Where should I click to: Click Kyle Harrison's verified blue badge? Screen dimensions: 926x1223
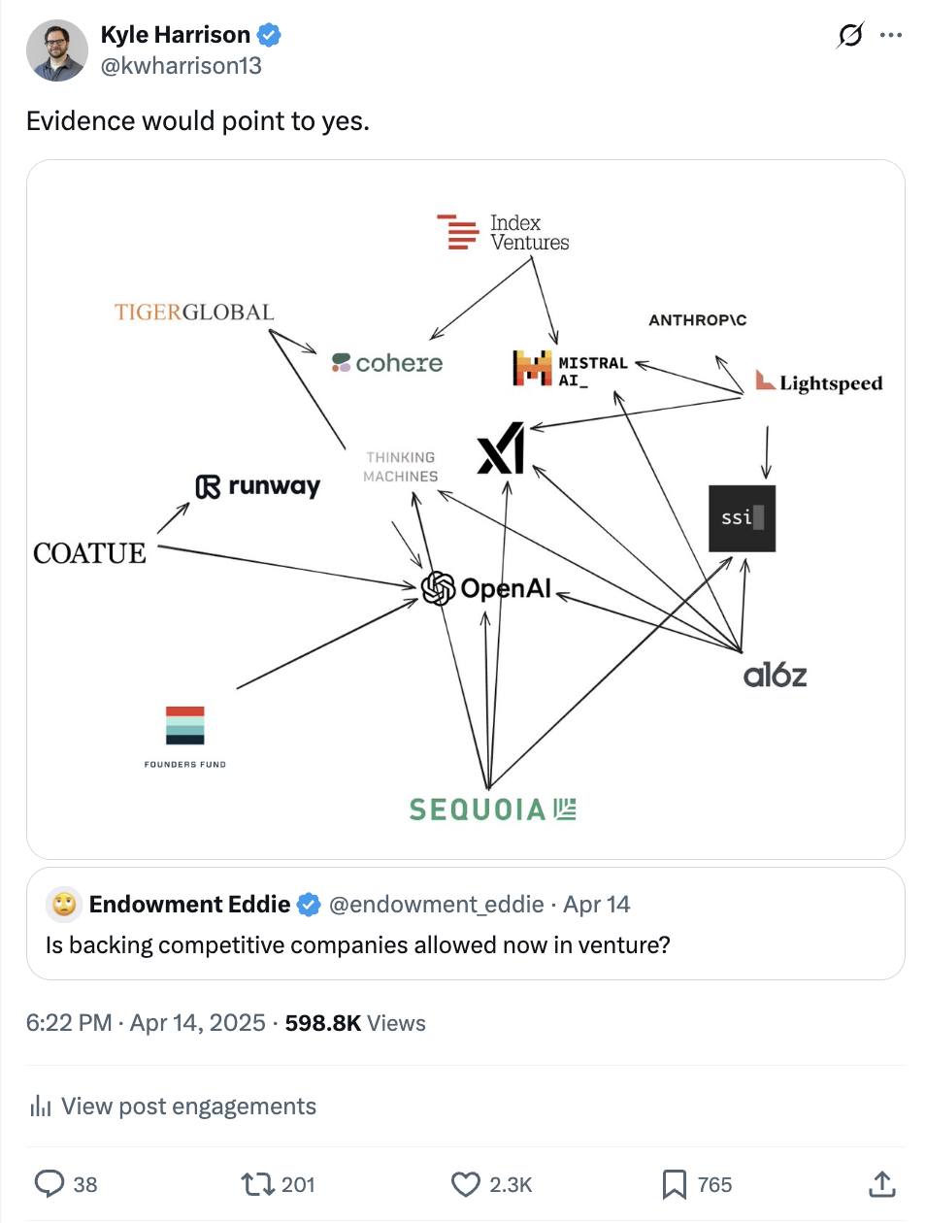[x=269, y=35]
